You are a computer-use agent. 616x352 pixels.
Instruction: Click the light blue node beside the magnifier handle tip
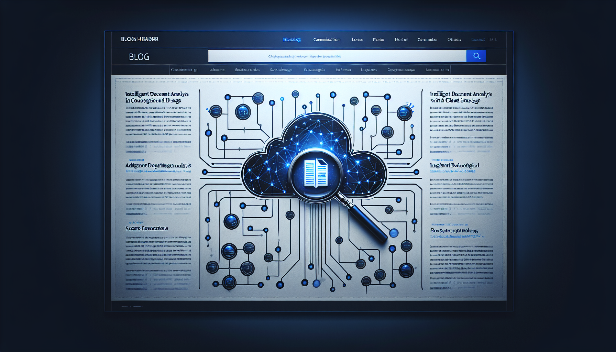click(394, 233)
